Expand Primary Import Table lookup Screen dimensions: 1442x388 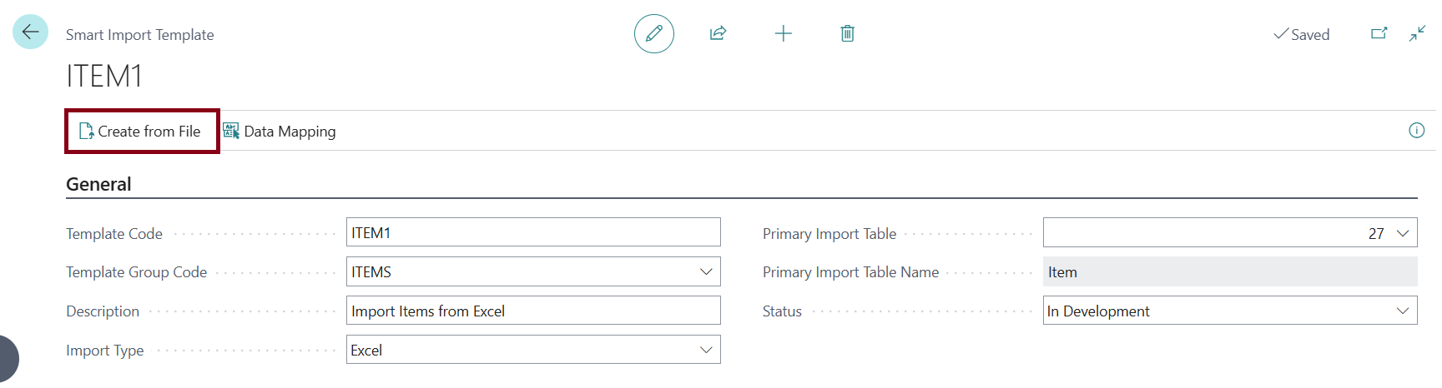pyautogui.click(x=1403, y=233)
